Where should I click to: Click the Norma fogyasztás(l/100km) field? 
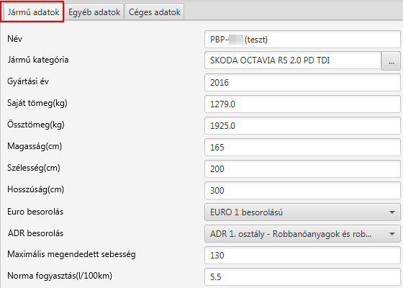coord(302,277)
